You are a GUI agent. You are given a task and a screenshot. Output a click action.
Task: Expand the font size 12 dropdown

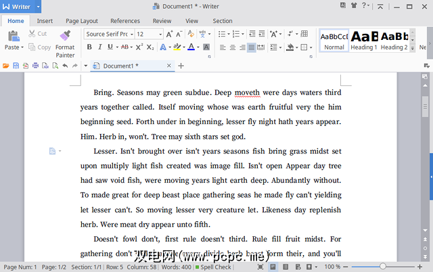160,34
